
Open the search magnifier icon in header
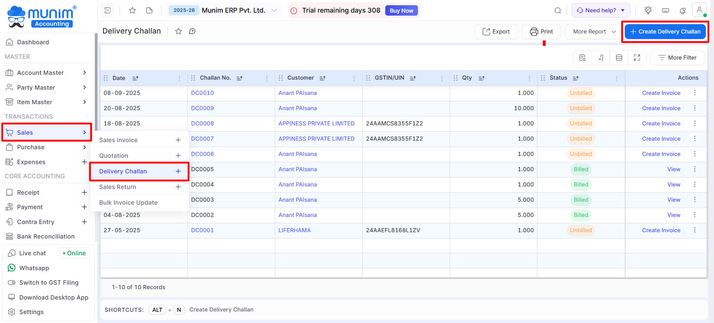[557, 10]
